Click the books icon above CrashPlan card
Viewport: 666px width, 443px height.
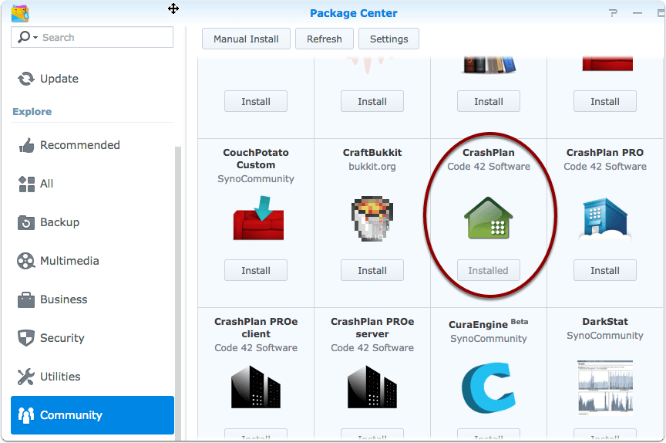tap(489, 65)
